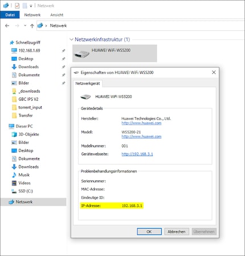Click the Übernehmen button
Image resolution: width=245 pixels, height=256 pixels.
click(x=204, y=232)
